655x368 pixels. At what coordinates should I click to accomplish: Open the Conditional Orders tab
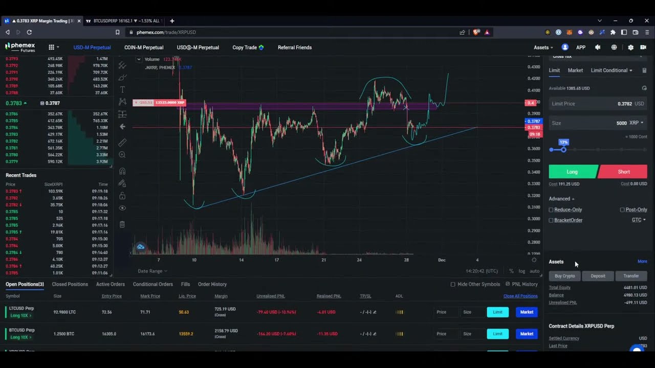pyautogui.click(x=153, y=284)
